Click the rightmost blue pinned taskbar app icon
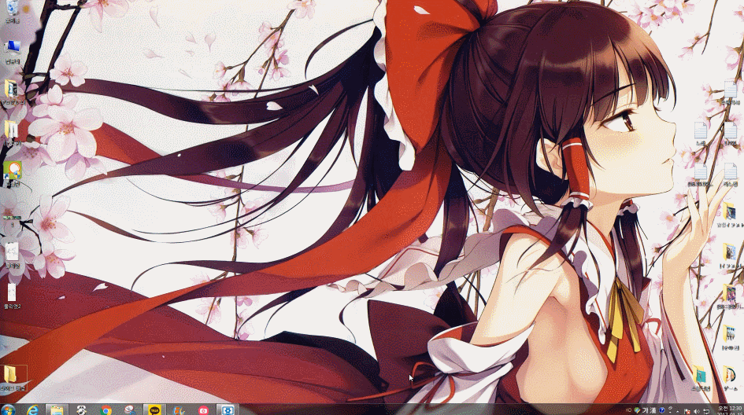The width and height of the screenshot is (744, 415). tap(228, 409)
